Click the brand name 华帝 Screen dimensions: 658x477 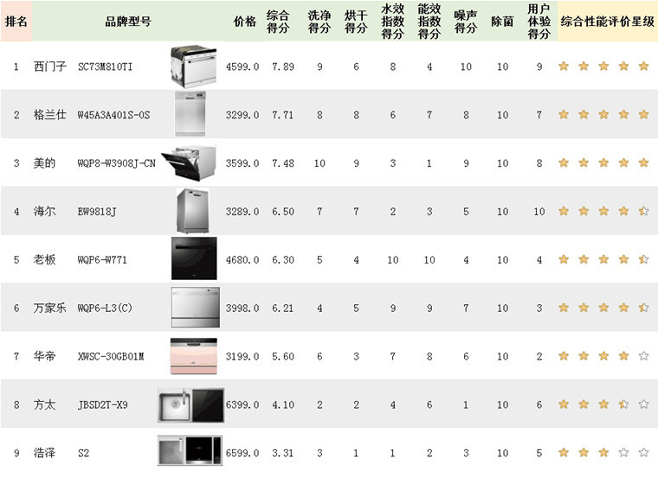tap(44, 356)
